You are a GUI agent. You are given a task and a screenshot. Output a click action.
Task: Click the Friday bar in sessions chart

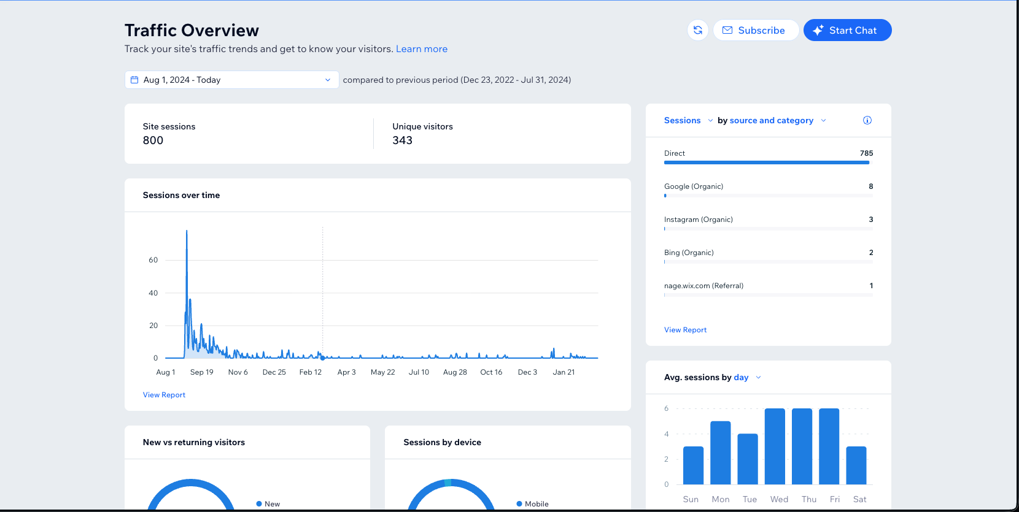(x=829, y=446)
